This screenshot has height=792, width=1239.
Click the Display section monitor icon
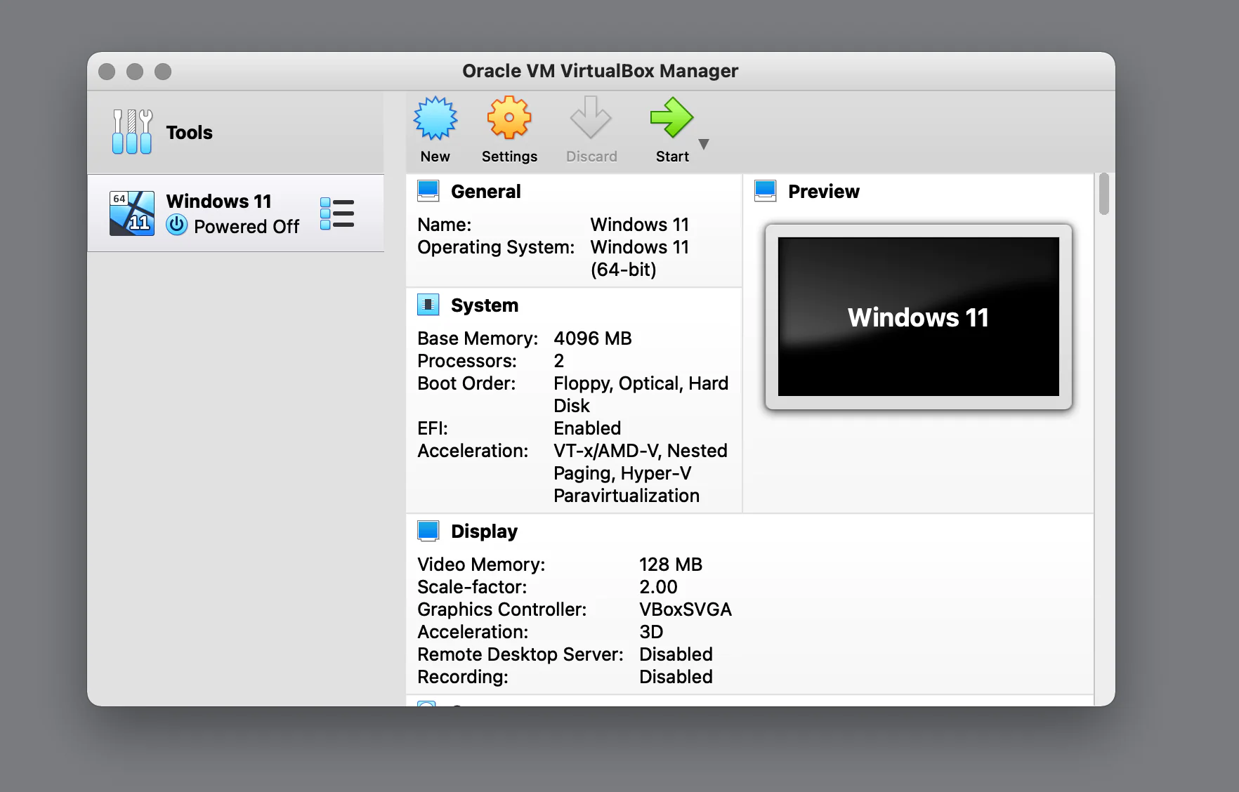429,529
